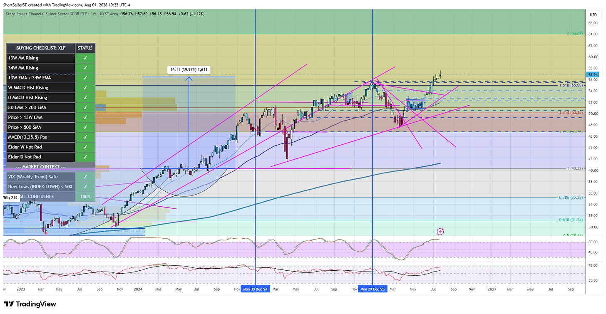The width and height of the screenshot is (606, 314).
Task: Click the 2027 year label on time axis
Action: (491, 289)
